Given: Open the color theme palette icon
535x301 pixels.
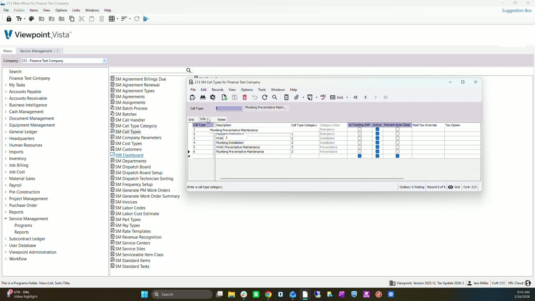Looking at the screenshot, I should (31, 19).
